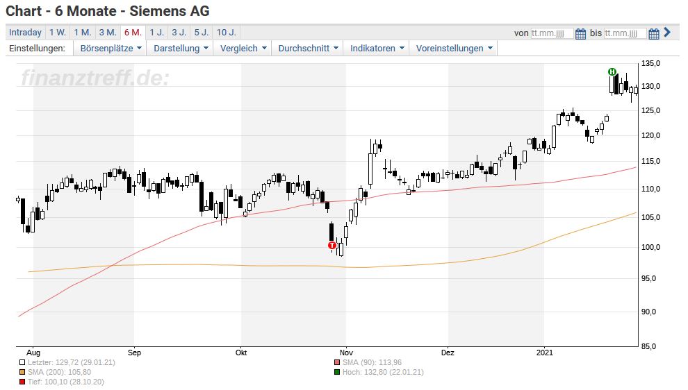This screenshot has width=688, height=390.
Task: Click 'Letzter: 129,72 (29.01.21)' legend text
Action: click(x=72, y=362)
